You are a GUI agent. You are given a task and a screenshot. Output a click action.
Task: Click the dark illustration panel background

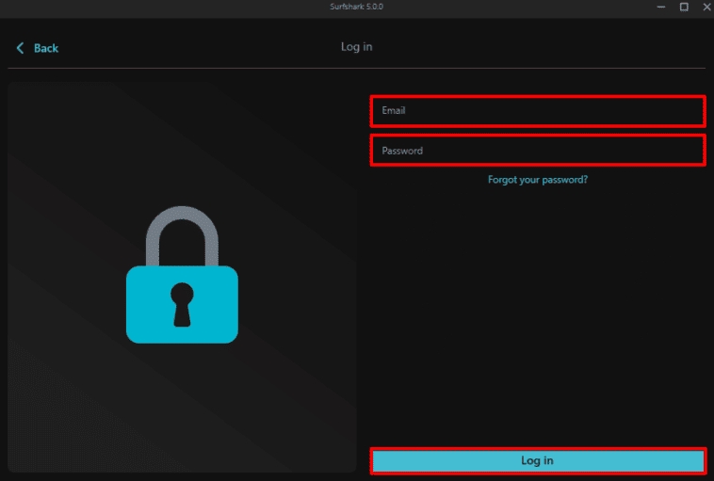tap(75, 414)
